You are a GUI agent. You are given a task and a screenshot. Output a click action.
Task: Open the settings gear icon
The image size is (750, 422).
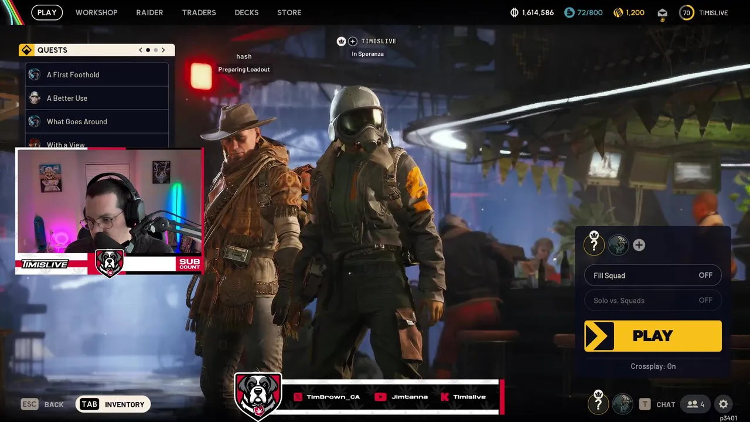click(724, 404)
